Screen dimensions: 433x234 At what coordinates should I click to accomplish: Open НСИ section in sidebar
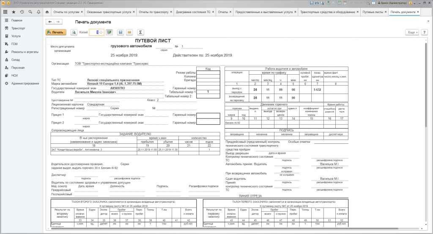[x=22, y=75]
